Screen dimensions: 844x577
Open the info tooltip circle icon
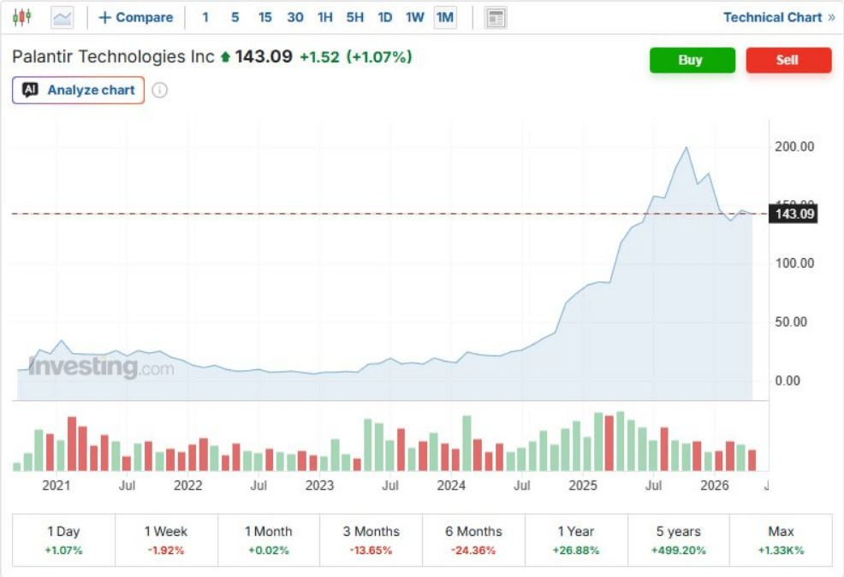point(163,89)
